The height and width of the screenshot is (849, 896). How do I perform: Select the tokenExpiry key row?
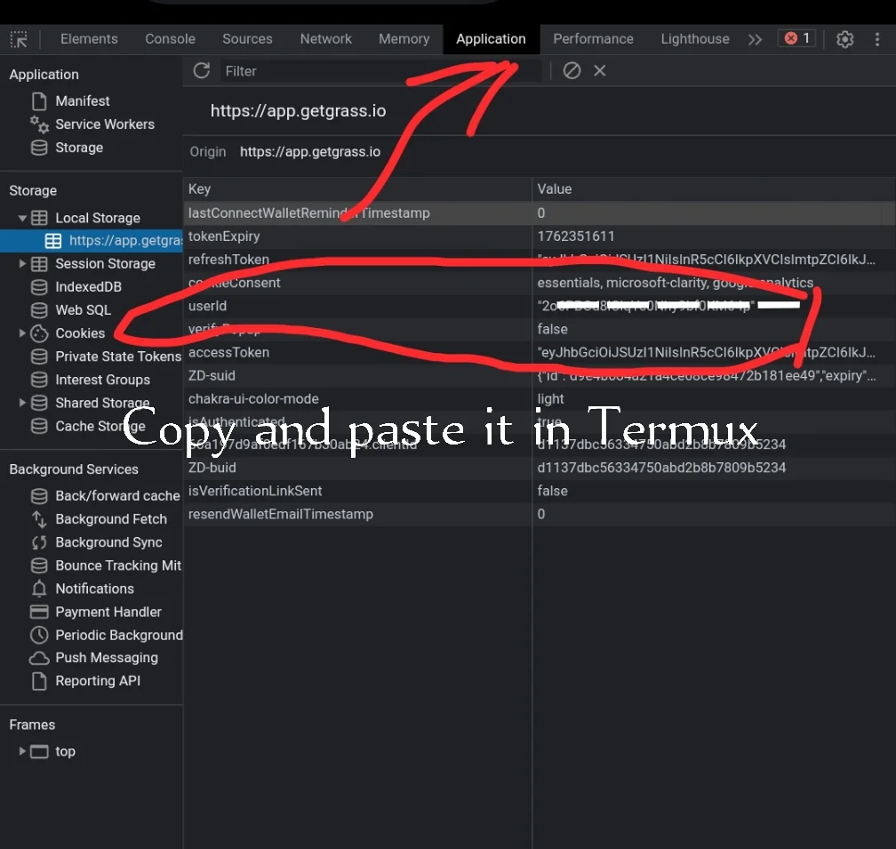357,236
